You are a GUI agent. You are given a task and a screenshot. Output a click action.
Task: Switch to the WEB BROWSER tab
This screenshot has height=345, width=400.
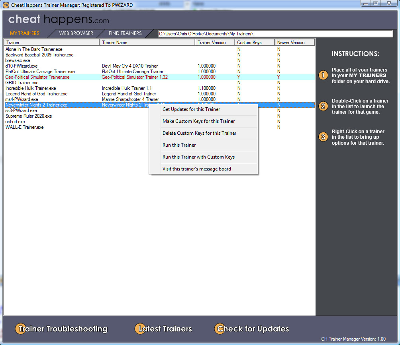click(x=76, y=33)
